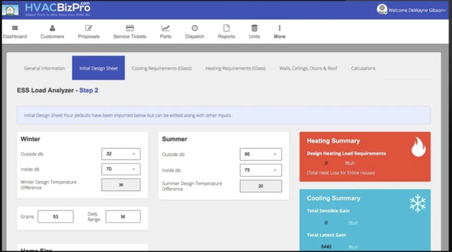452x252 pixels.
Task: Click the user avatar icon
Action: 382,9
